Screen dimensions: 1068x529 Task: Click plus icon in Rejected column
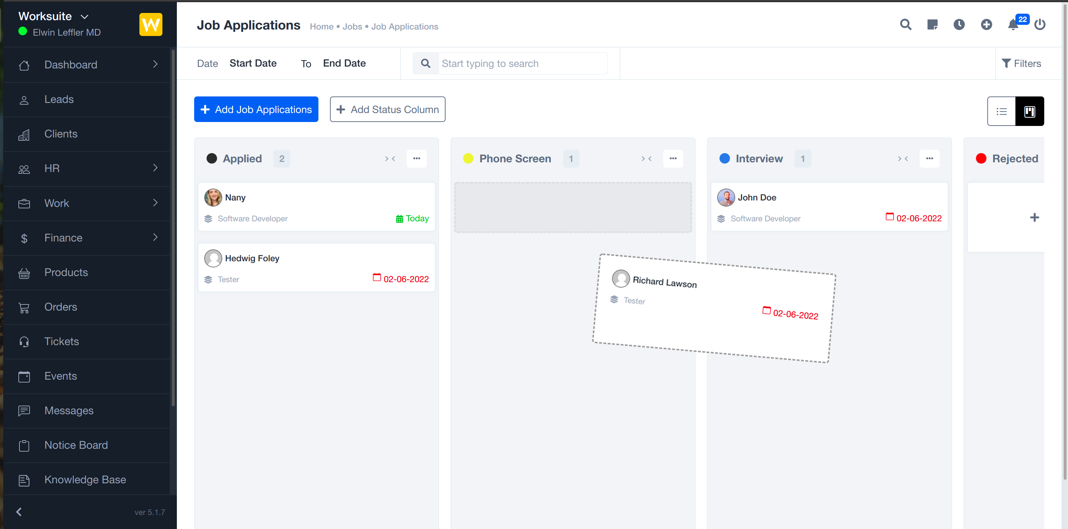click(1035, 217)
